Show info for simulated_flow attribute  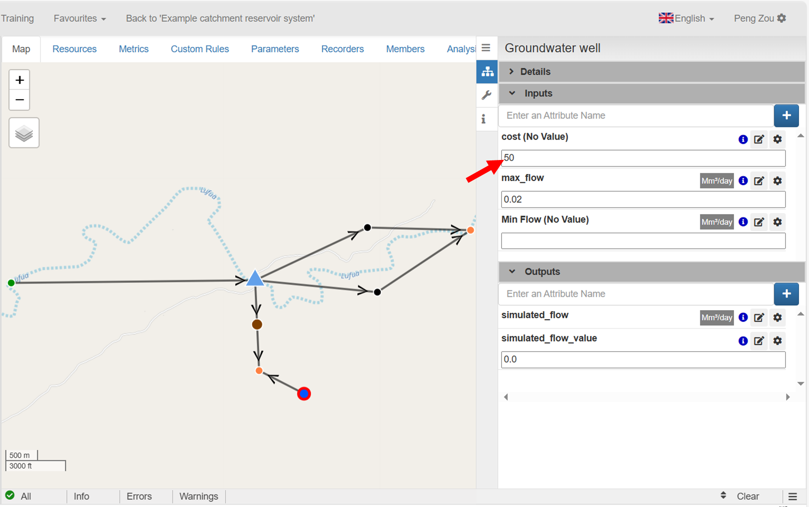coord(743,317)
